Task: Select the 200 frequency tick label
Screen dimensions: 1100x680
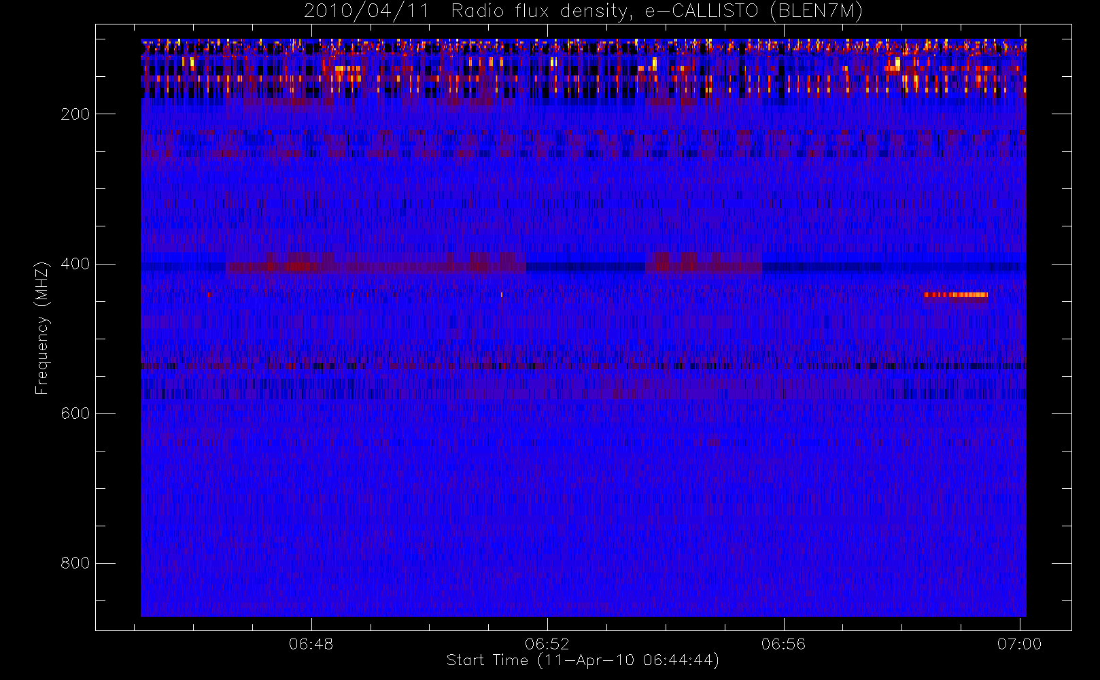Action: pos(75,114)
